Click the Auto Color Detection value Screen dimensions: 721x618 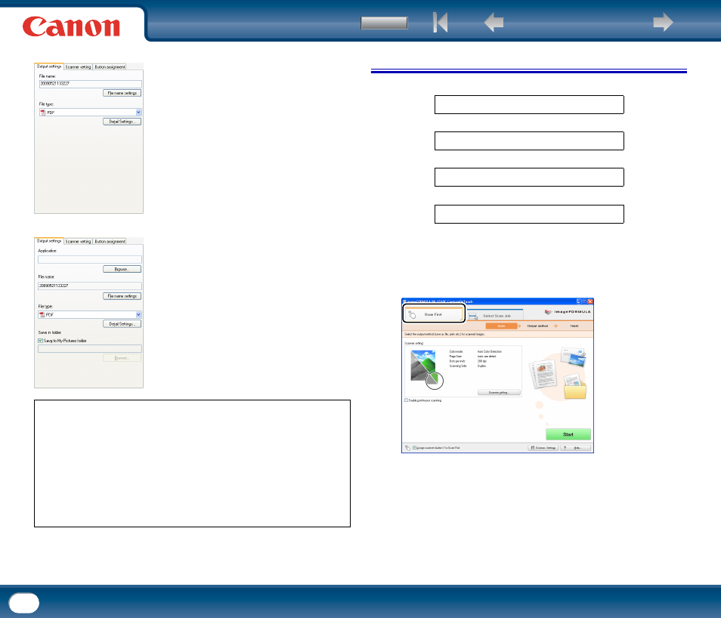pyautogui.click(x=490, y=351)
